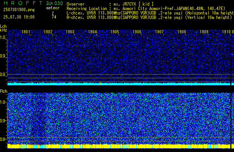Click the Lch 0.9 kHz axis label
The height and width of the screenshot is (152, 234).
(3, 56)
